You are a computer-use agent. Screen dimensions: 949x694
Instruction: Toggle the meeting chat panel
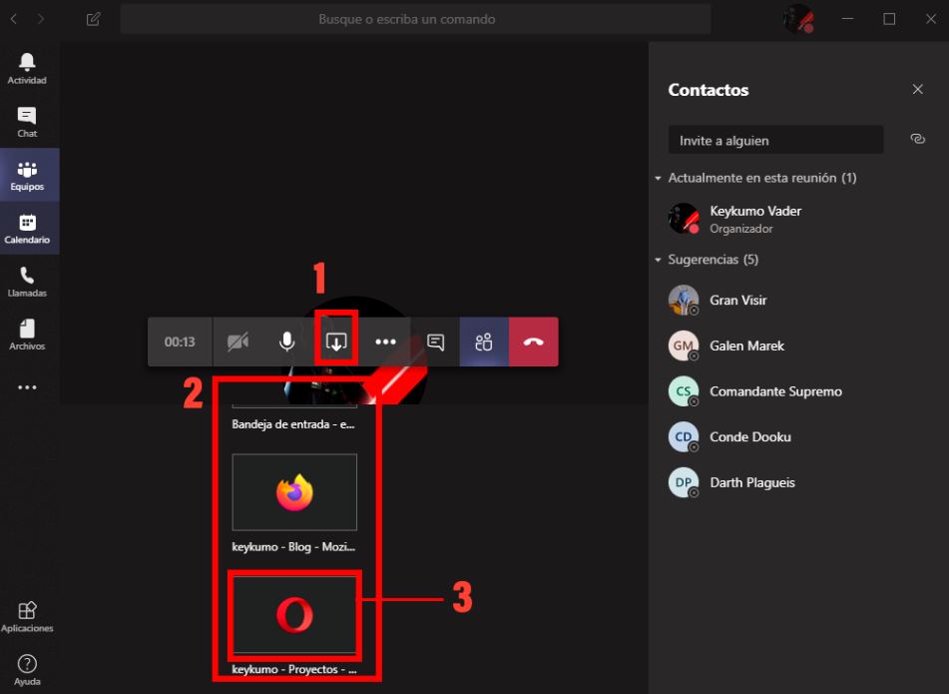[x=435, y=341]
